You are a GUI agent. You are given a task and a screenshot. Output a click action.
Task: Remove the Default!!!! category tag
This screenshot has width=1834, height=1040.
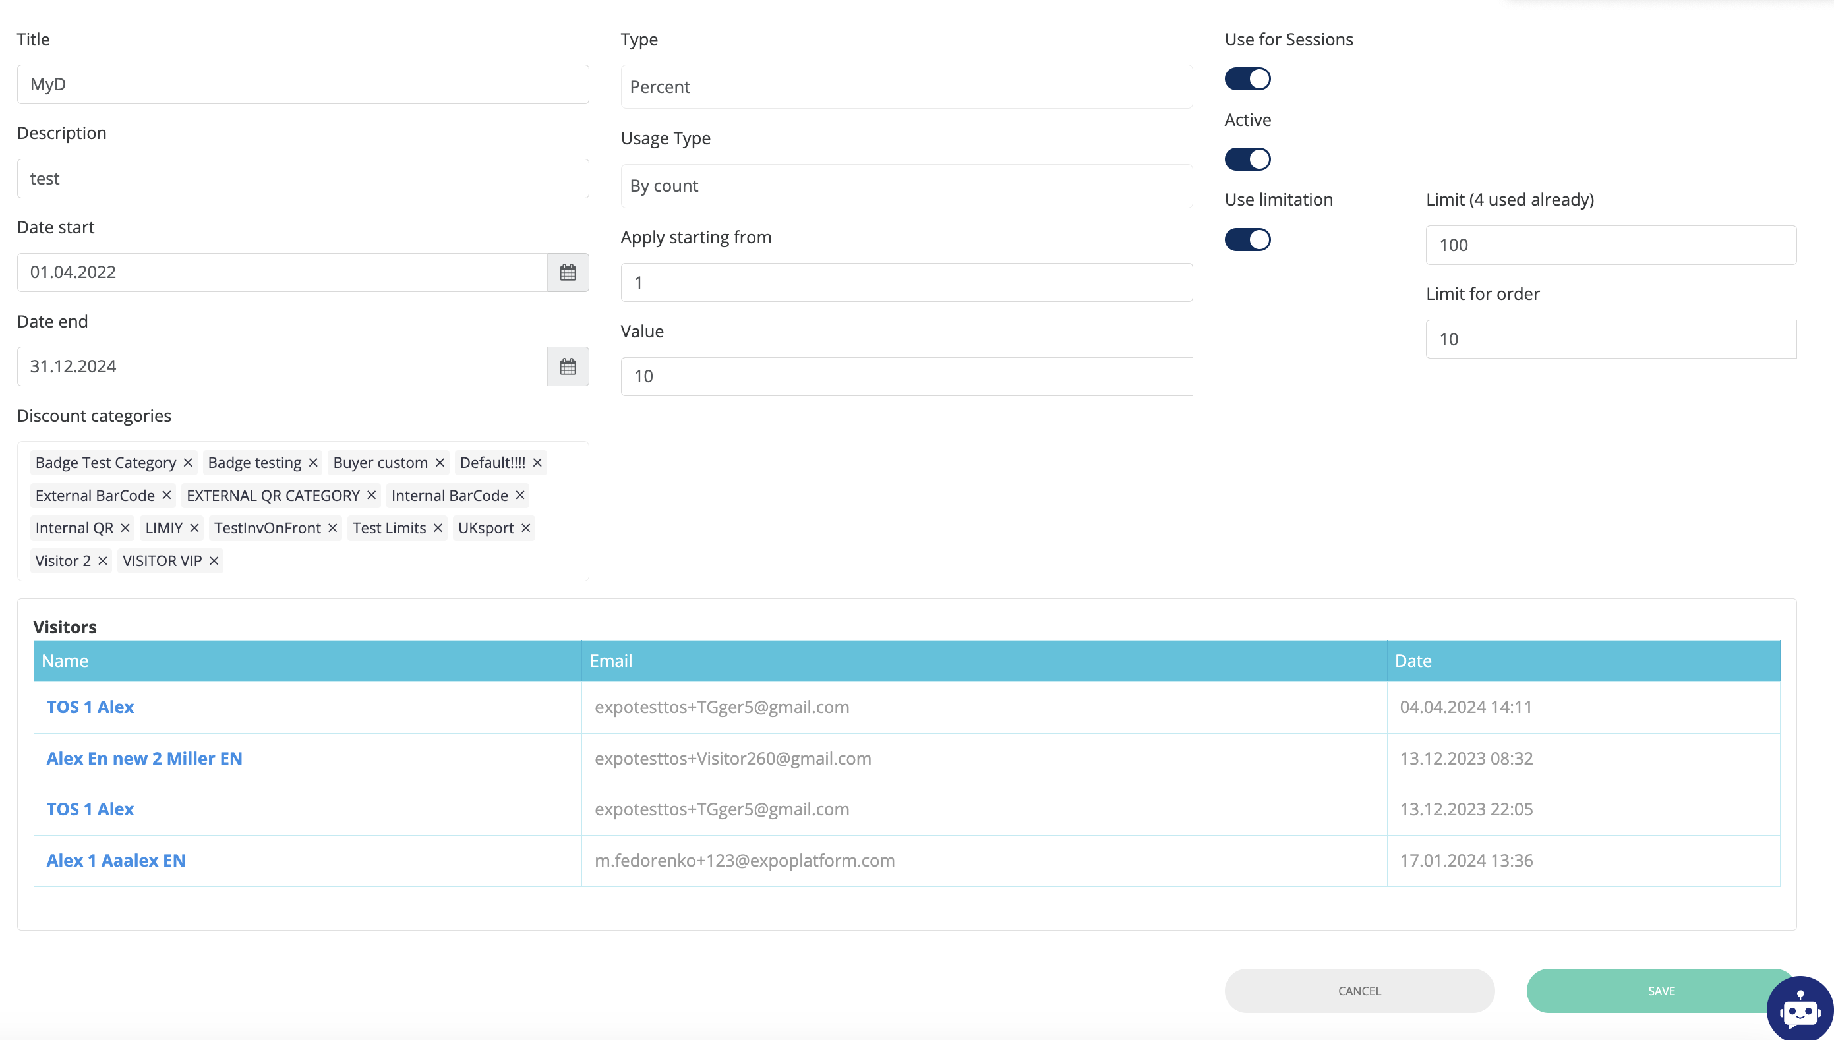point(537,463)
